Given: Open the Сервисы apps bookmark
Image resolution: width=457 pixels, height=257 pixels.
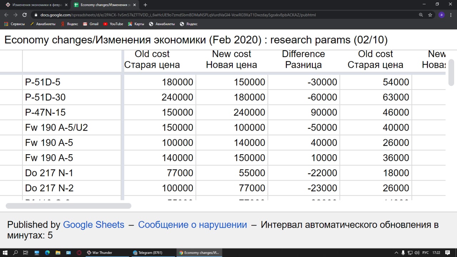Looking at the screenshot, I should click(x=14, y=24).
